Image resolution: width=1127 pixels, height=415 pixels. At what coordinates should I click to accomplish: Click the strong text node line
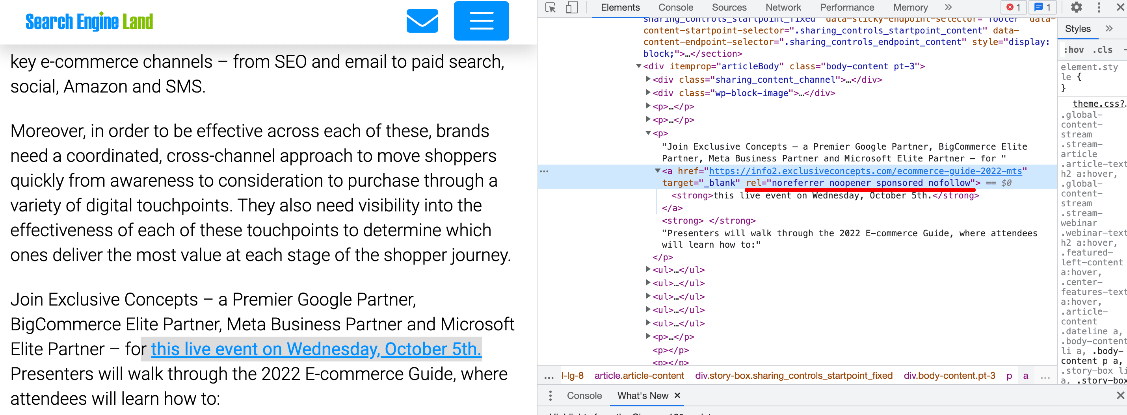click(x=825, y=195)
